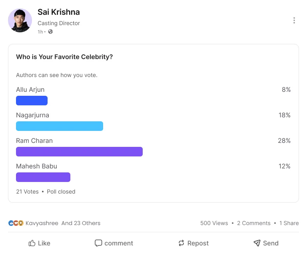Click the Send paper plane icon
Screen dimensions: 307x257
click(x=257, y=243)
